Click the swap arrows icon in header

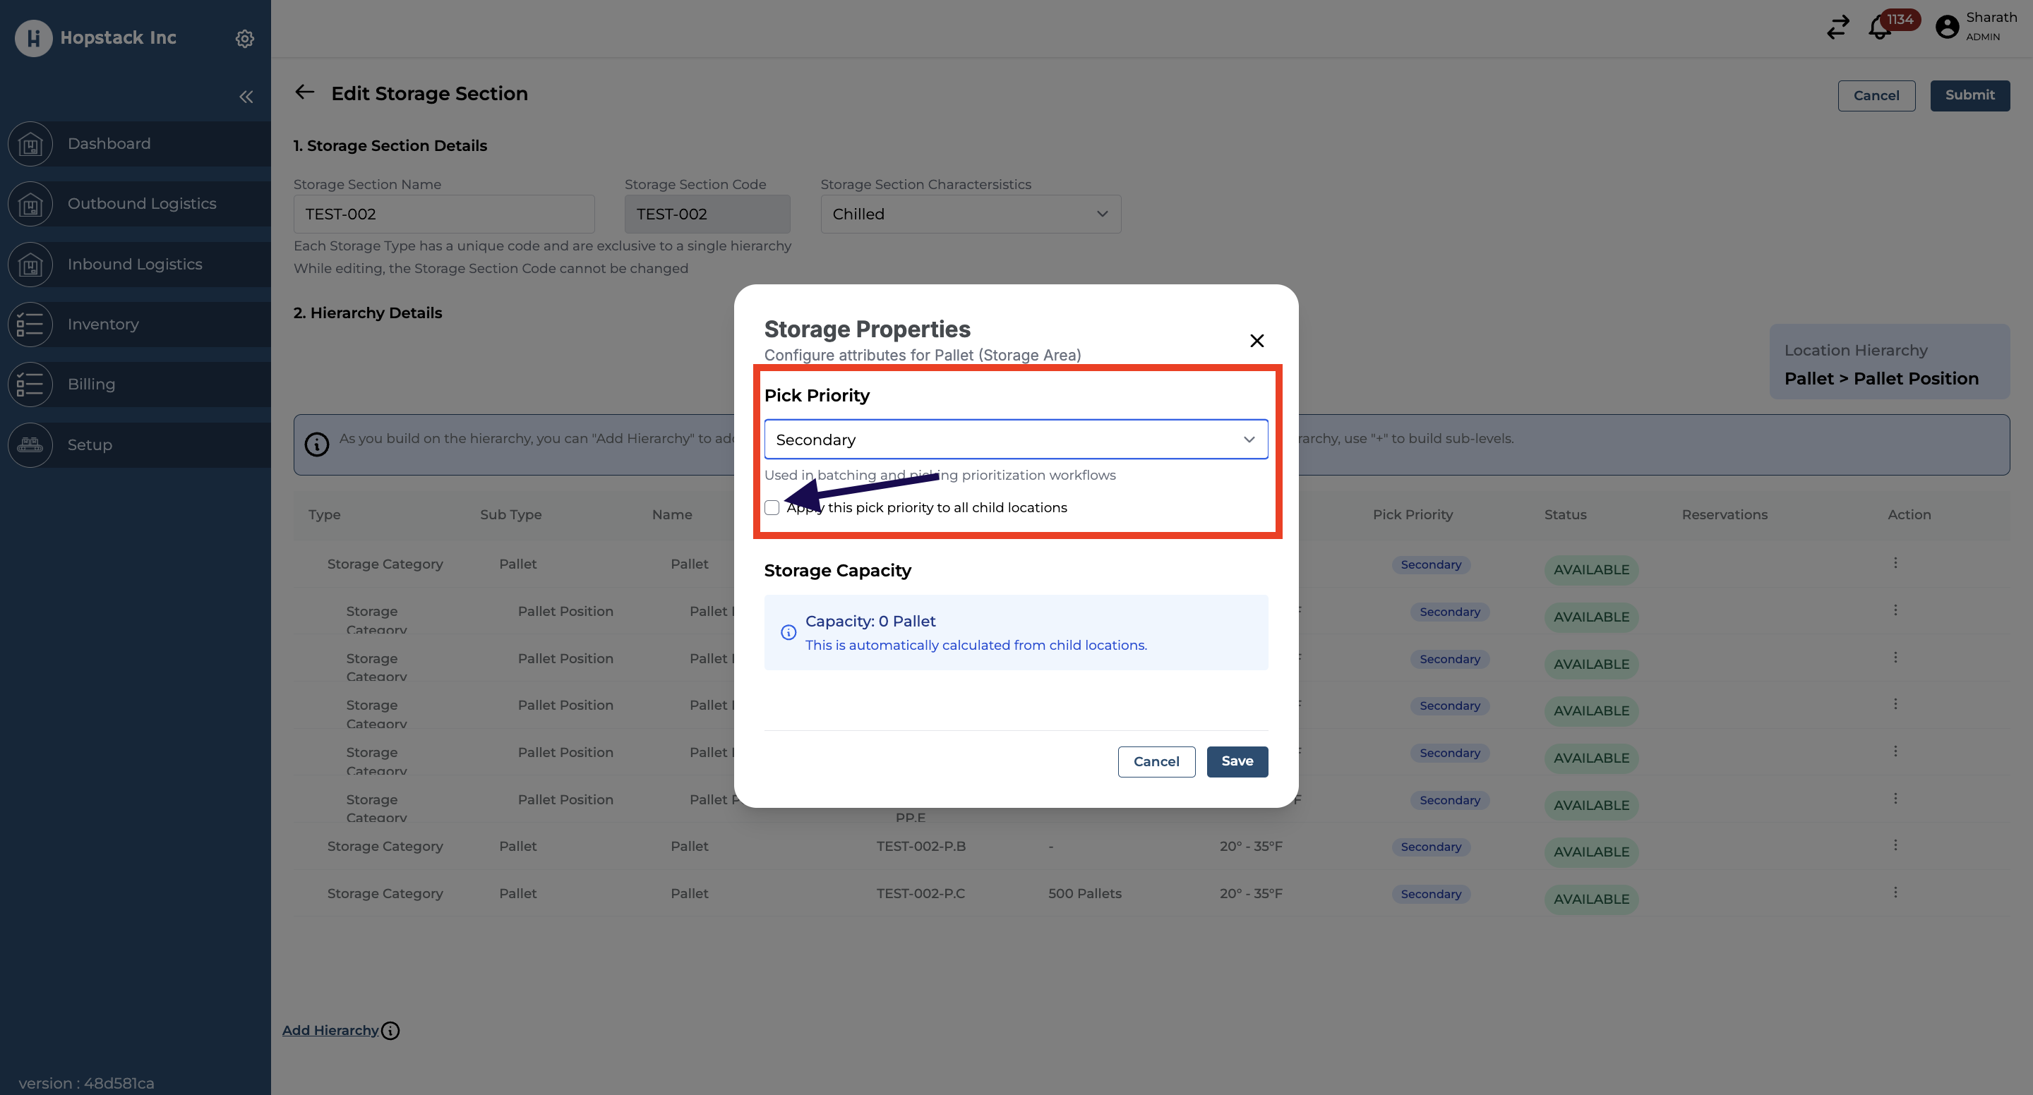pos(1838,27)
